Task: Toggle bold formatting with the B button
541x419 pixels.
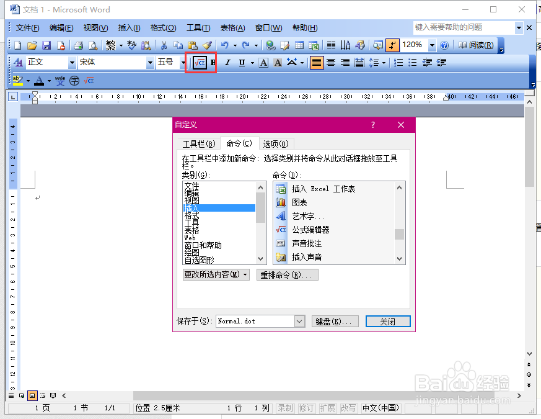Action: tap(213, 62)
